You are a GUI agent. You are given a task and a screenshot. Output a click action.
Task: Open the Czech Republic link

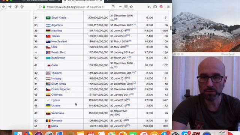point(60,89)
